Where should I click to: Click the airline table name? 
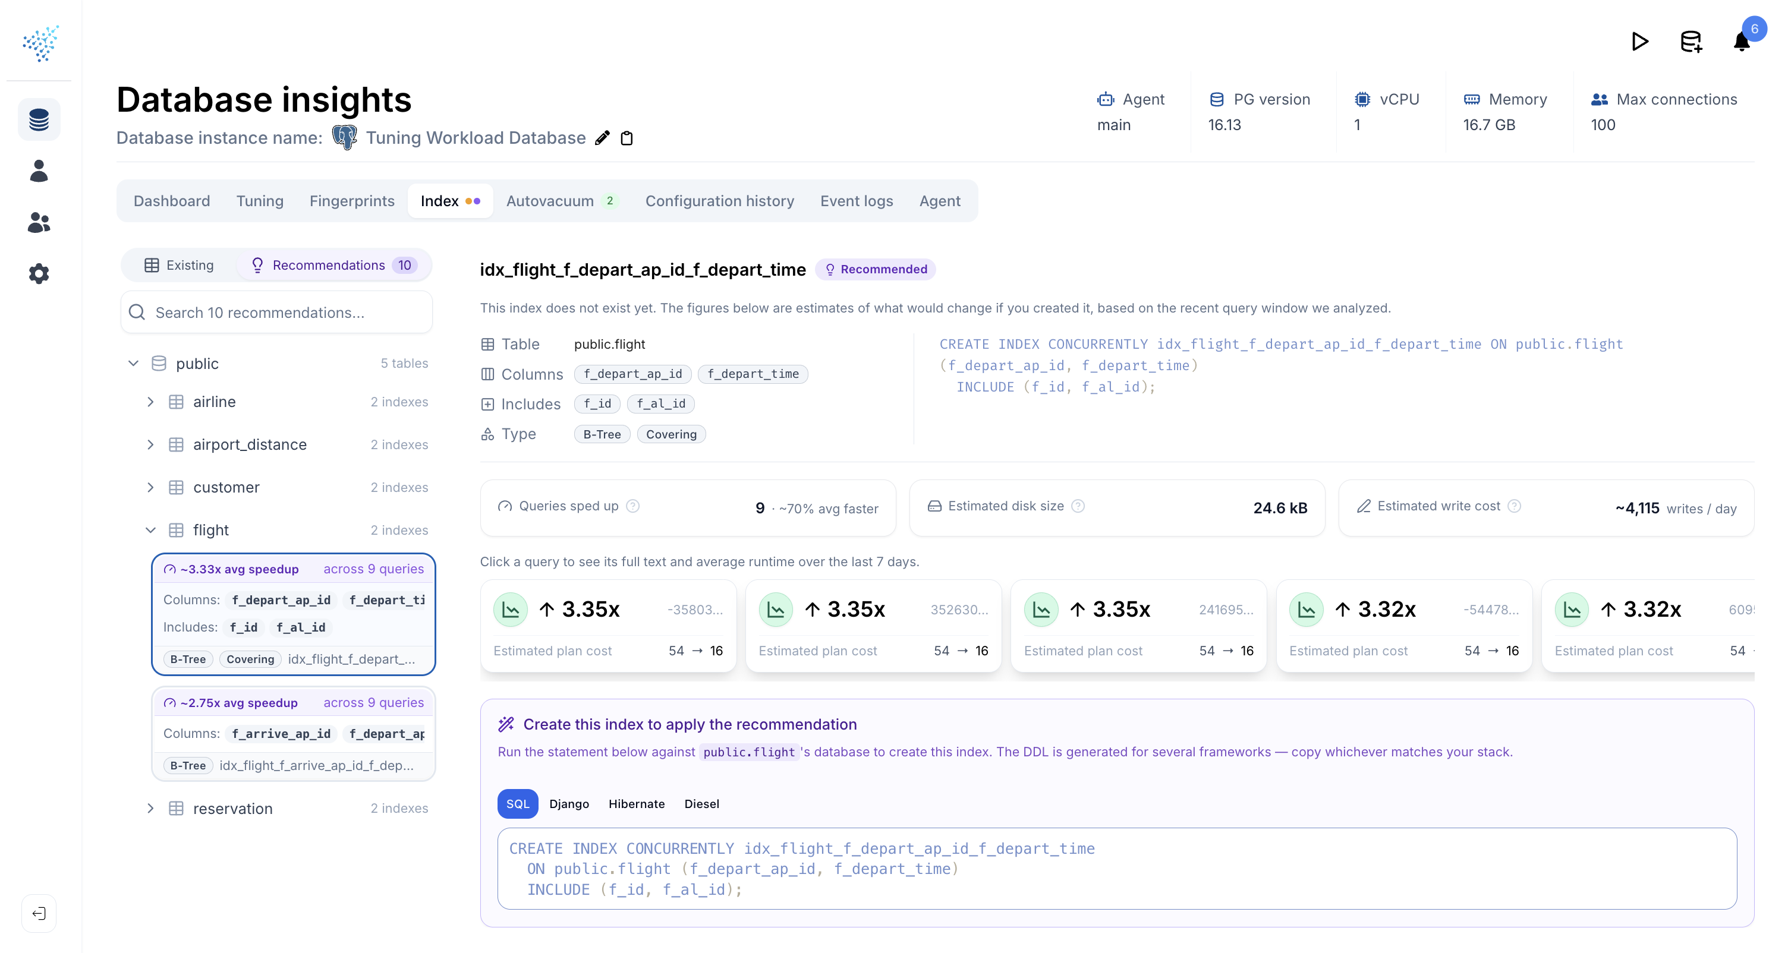215,402
